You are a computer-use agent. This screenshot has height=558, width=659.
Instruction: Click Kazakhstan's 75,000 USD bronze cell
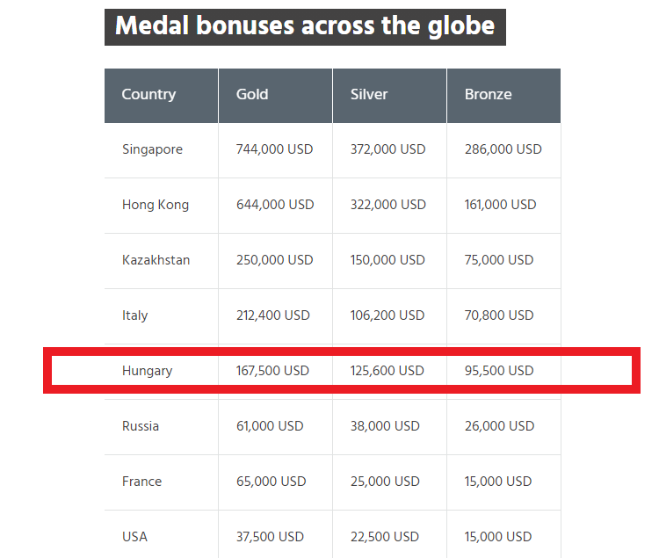coord(504,261)
